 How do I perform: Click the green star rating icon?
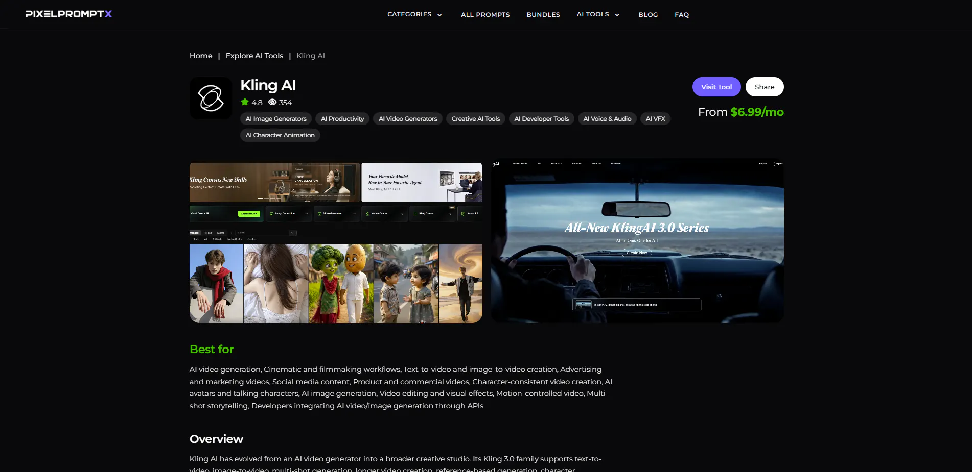point(245,102)
